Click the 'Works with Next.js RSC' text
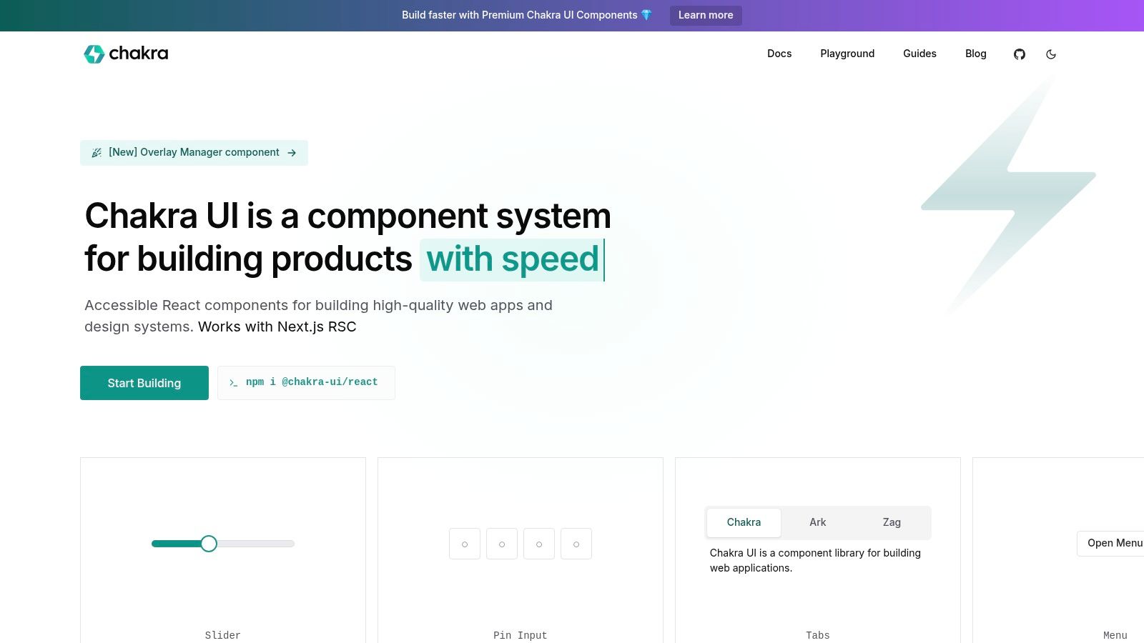The width and height of the screenshot is (1144, 643). click(277, 327)
